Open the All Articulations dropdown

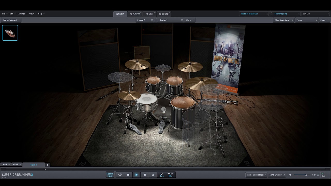(284, 20)
